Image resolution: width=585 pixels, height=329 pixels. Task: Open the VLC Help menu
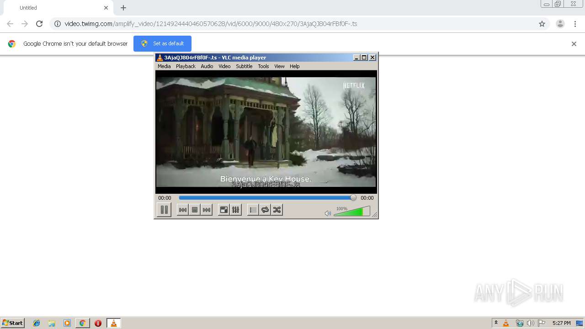point(295,66)
